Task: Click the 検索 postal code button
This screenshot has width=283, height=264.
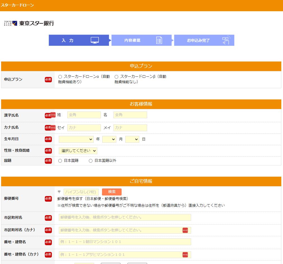Action: coord(112,192)
